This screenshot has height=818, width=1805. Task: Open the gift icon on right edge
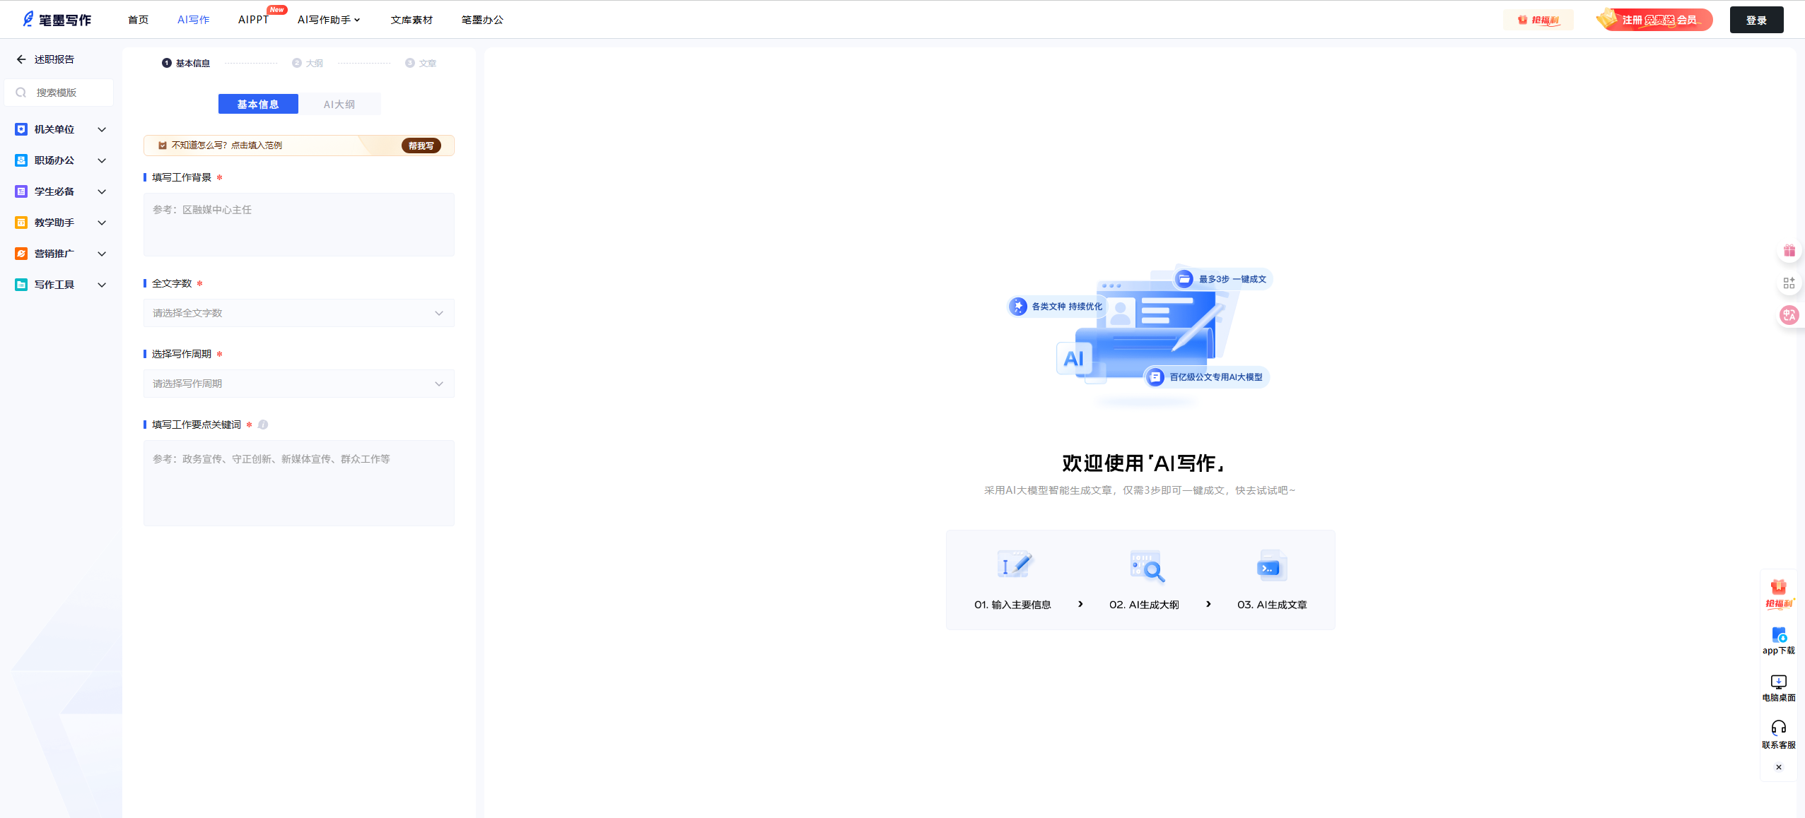1789,251
